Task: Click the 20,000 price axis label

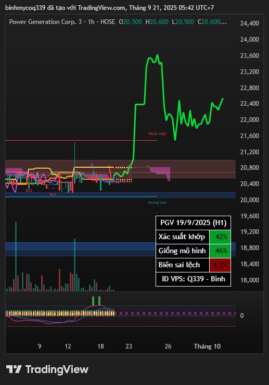Action: [x=250, y=200]
